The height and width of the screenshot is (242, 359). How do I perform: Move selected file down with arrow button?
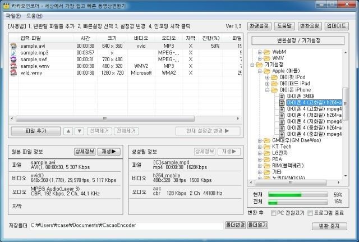coord(80,131)
